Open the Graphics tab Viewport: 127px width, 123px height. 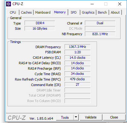(x=88, y=12)
